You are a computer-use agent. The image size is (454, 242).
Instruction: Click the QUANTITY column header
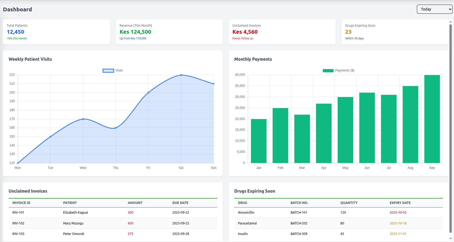[x=349, y=203]
